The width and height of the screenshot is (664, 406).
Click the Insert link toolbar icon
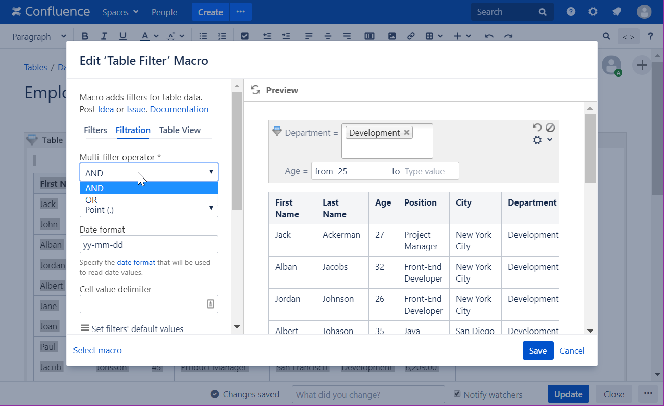point(410,36)
